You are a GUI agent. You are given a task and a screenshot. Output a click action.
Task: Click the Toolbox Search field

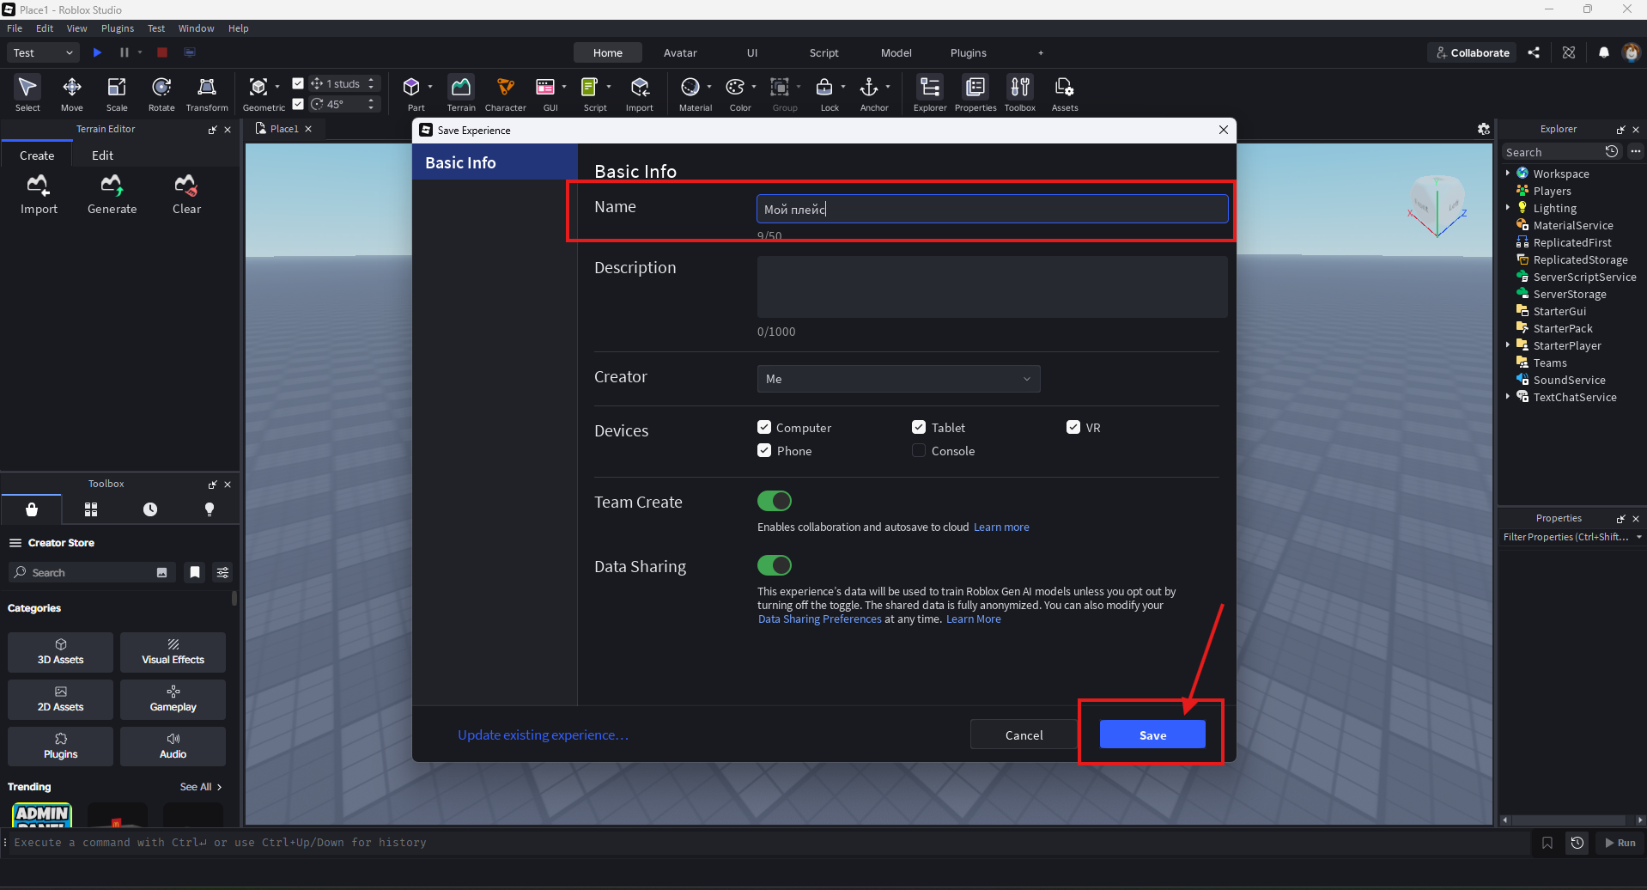[x=92, y=573]
